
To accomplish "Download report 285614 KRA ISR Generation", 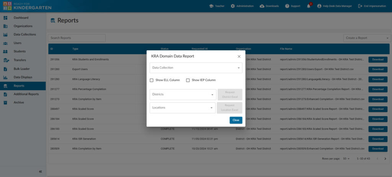I will tap(378, 139).
